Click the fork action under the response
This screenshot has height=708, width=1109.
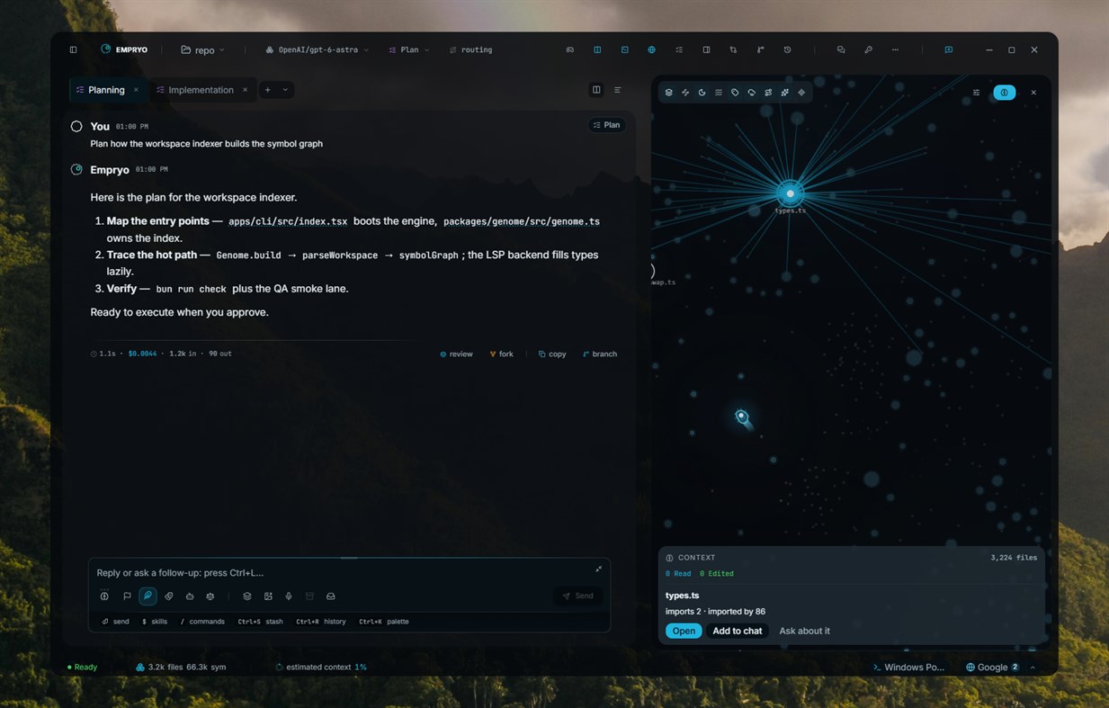point(502,354)
